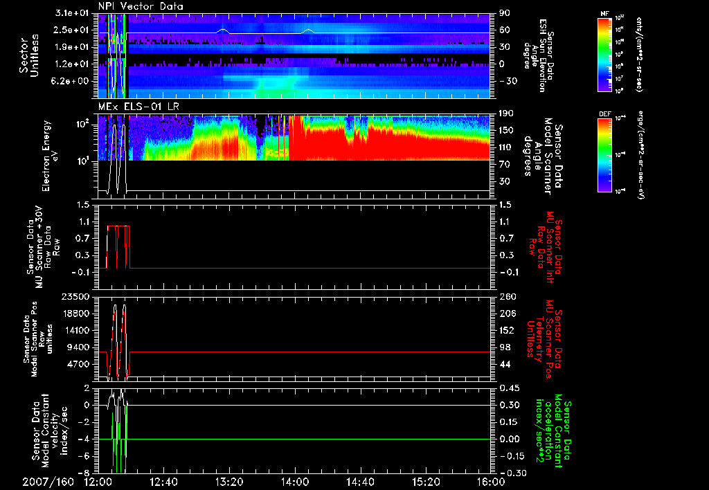The width and height of the screenshot is (709, 490).
Task: Click the 14:40 time axis label
Action: (360, 482)
